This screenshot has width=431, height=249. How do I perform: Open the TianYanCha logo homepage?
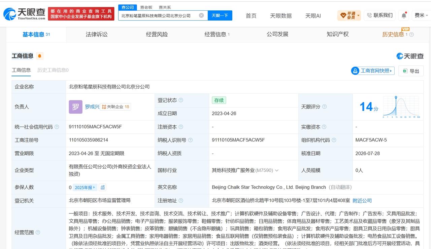pyautogui.click(x=24, y=14)
